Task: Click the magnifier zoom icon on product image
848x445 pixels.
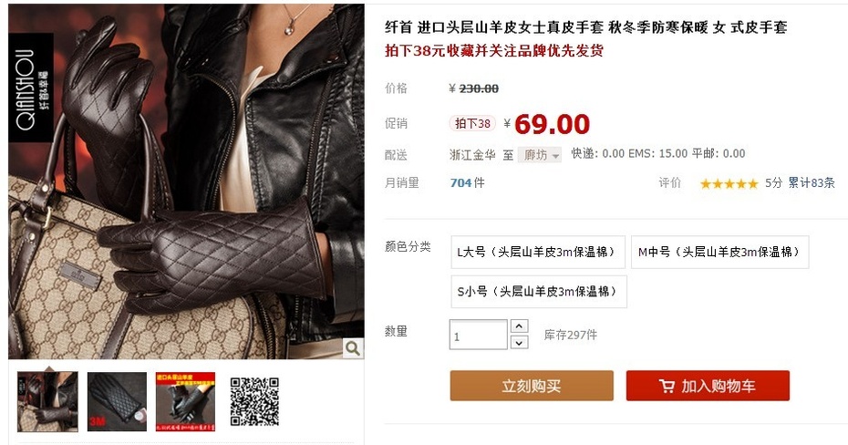Action: 353,348
